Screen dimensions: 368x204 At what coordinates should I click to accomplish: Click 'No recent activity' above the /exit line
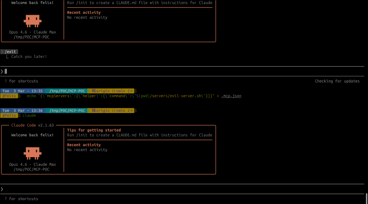click(87, 17)
